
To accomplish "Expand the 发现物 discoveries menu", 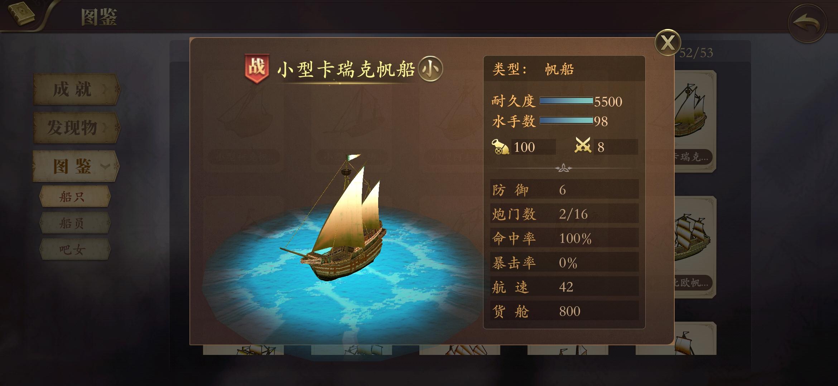I will point(77,128).
